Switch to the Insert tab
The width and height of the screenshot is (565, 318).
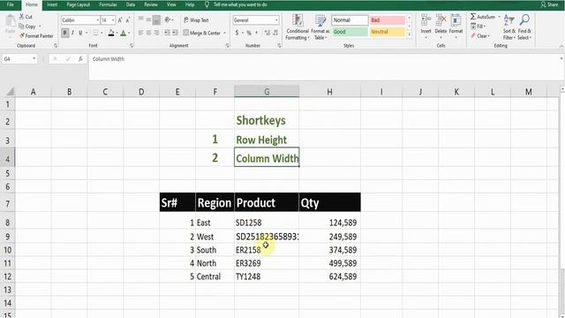tap(52, 4)
